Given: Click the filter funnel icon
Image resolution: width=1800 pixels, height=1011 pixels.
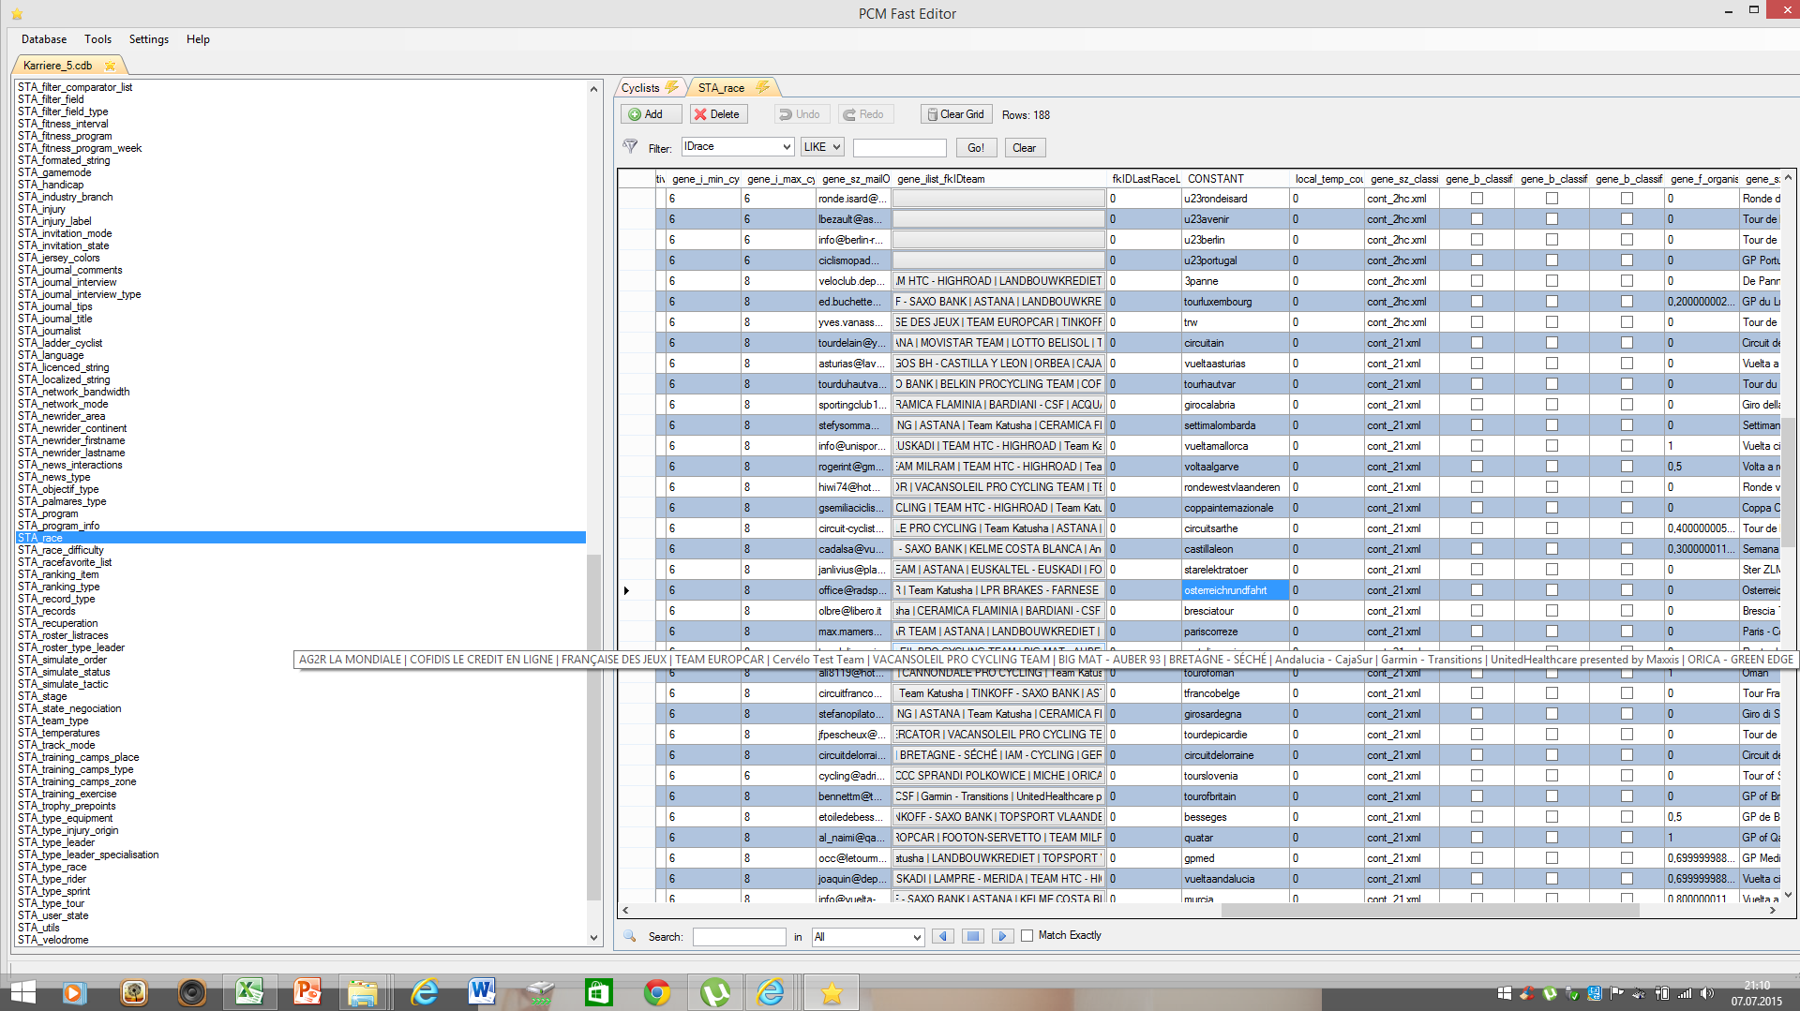Looking at the screenshot, I should tap(630, 147).
